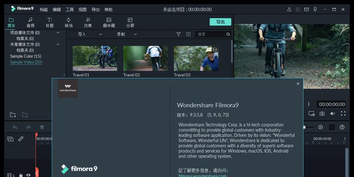The image size is (354, 177).
Task: Enter fullscreen preview mode
Action: [343, 113]
